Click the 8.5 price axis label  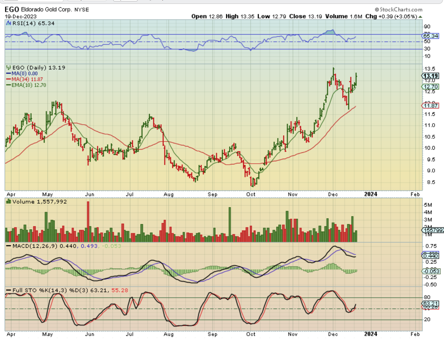click(x=431, y=182)
